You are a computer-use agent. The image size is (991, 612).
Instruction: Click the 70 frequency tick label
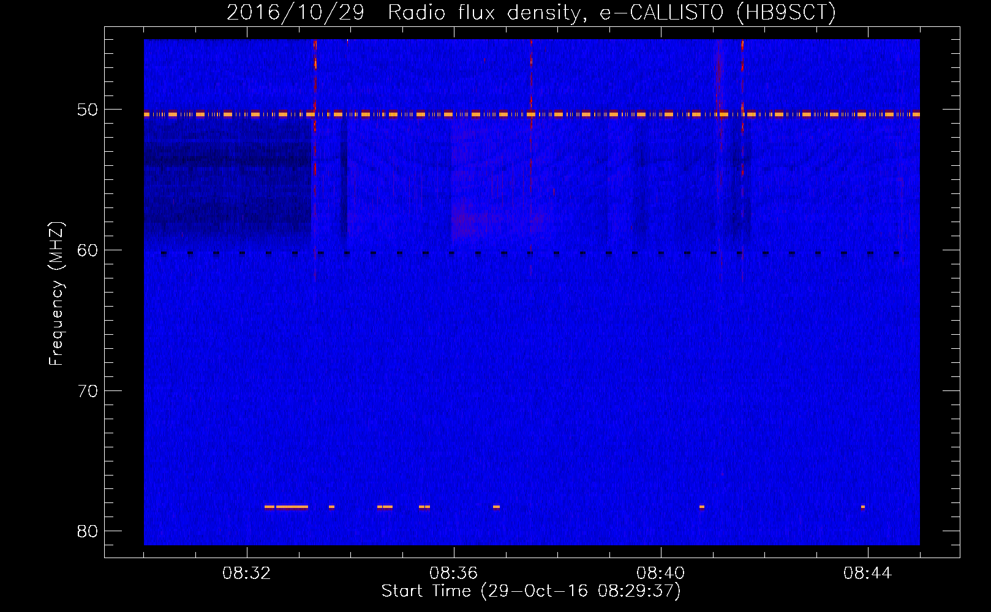pyautogui.click(x=88, y=390)
